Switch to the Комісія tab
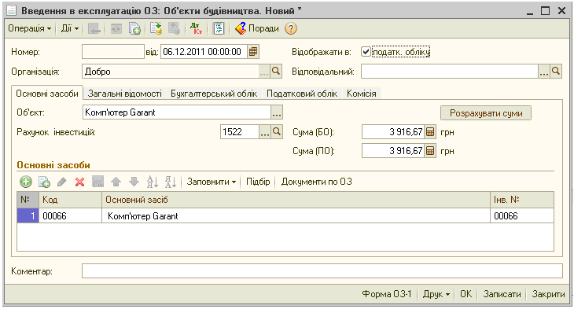574x309 pixels. tap(362, 94)
